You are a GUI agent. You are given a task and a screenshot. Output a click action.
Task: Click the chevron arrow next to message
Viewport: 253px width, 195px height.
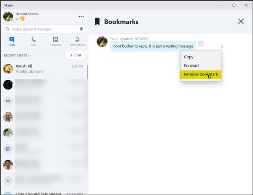222,46
